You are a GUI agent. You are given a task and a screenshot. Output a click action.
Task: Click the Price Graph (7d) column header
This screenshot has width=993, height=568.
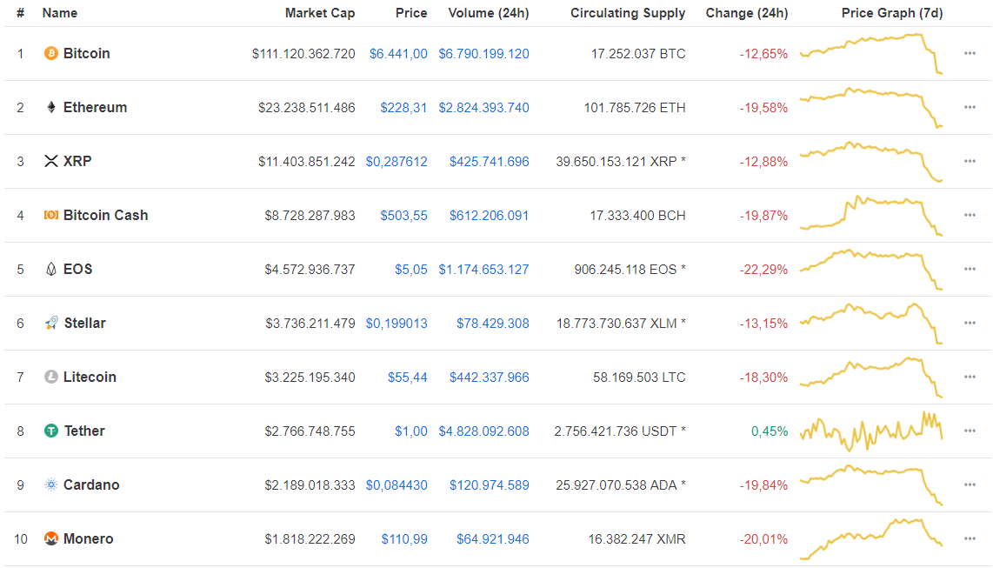(891, 13)
